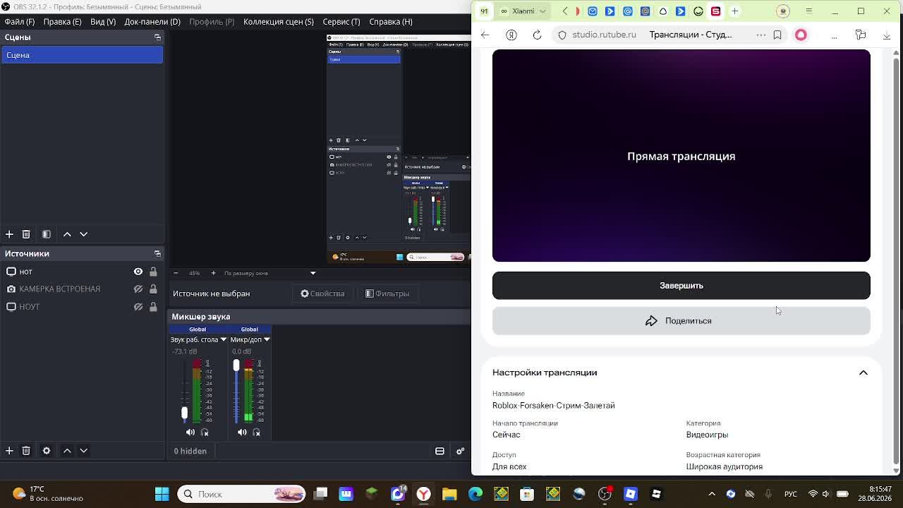
Task: Hide the НОТ source with eye icon
Action: 138,272
